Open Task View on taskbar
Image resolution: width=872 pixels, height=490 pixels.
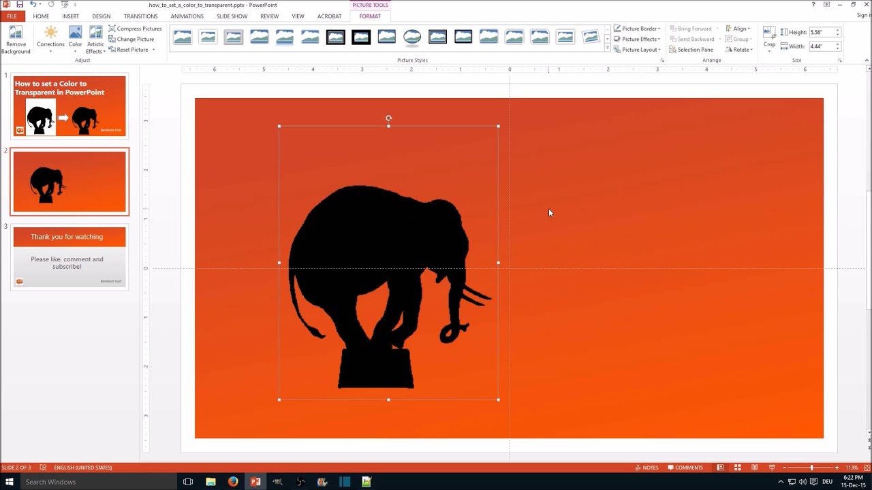coord(188,482)
